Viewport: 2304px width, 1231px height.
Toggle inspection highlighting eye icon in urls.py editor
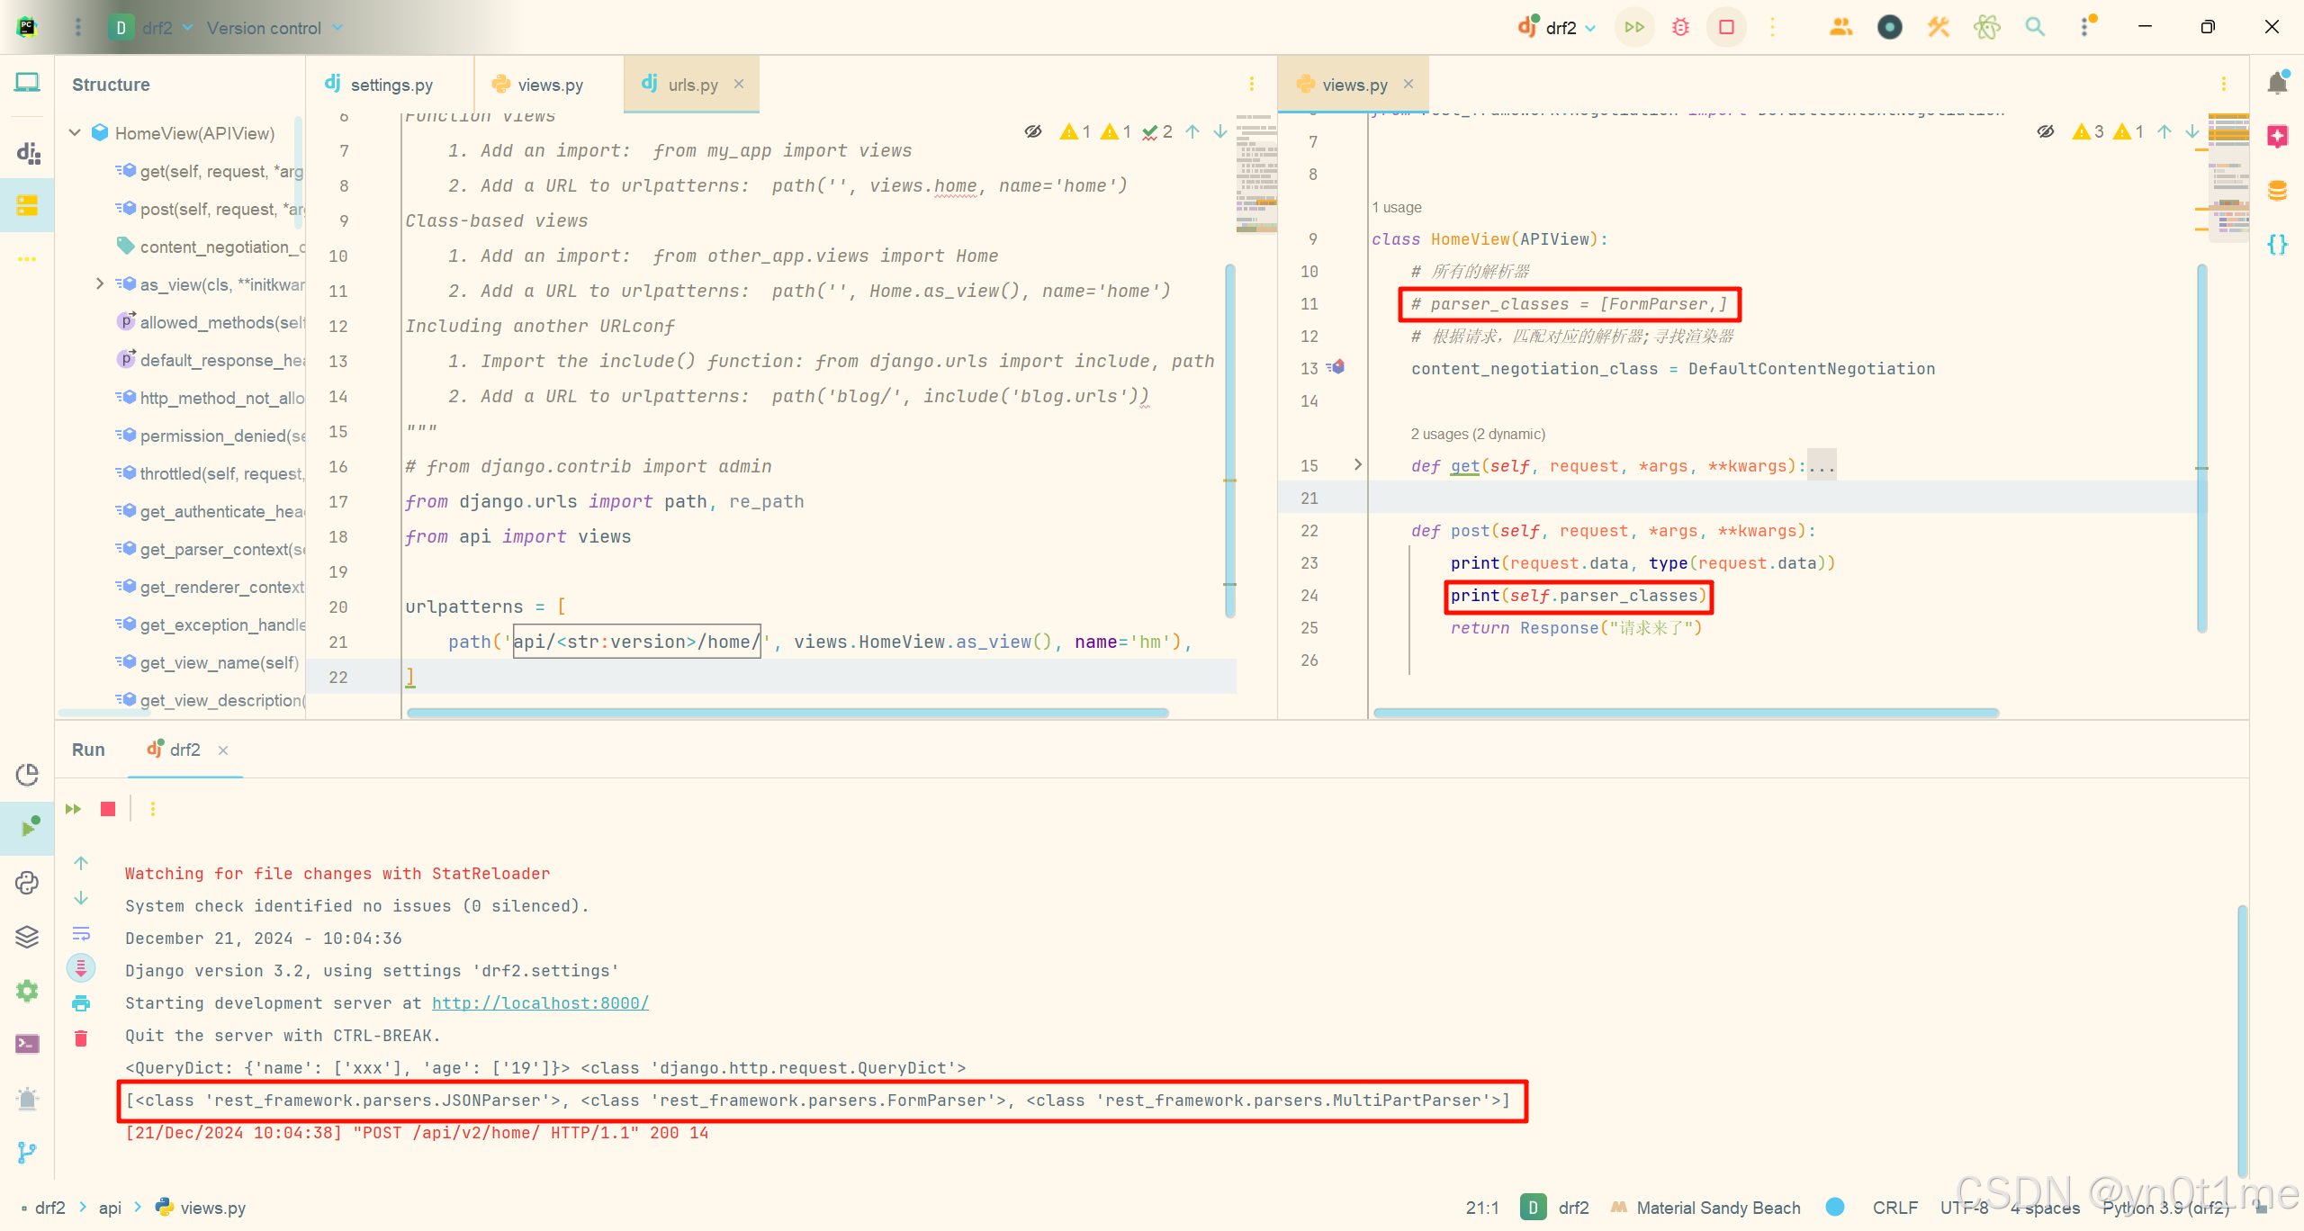[1033, 132]
